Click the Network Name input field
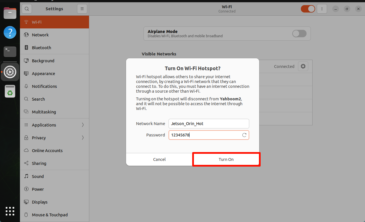Screen dimensions: 365x222 209,124
